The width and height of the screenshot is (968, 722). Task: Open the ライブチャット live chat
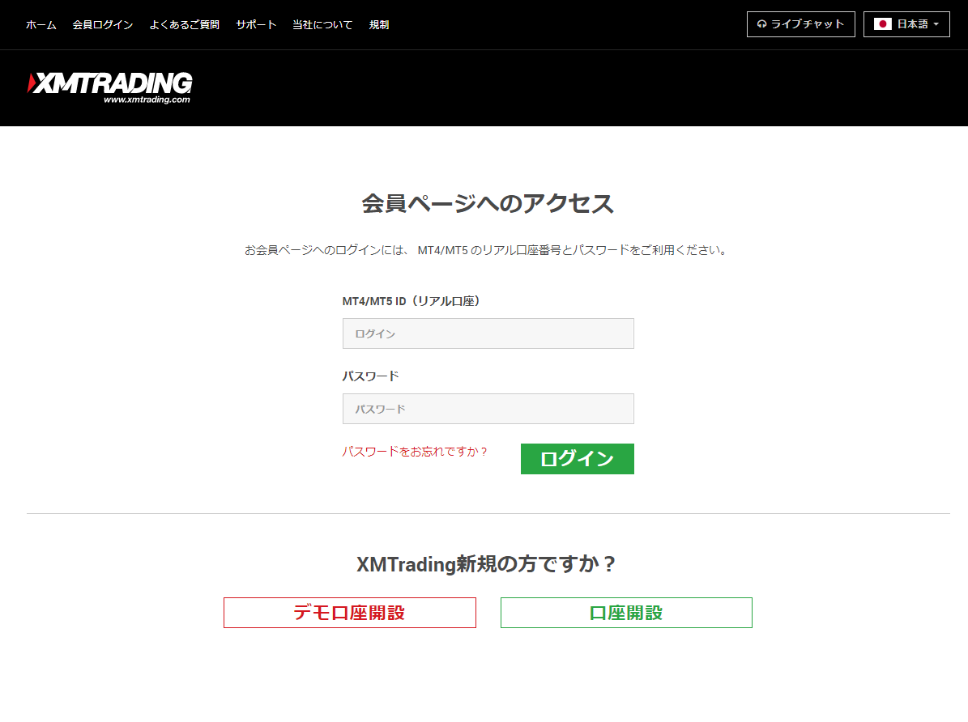click(x=801, y=24)
